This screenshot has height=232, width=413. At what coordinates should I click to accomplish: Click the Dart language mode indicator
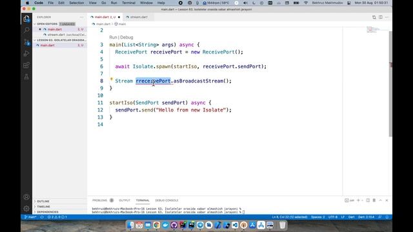[x=351, y=217]
